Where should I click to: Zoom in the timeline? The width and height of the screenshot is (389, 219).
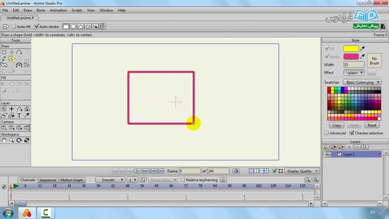pos(316,180)
